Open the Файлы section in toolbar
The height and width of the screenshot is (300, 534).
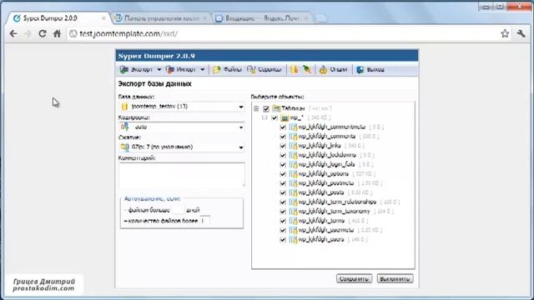[228, 70]
